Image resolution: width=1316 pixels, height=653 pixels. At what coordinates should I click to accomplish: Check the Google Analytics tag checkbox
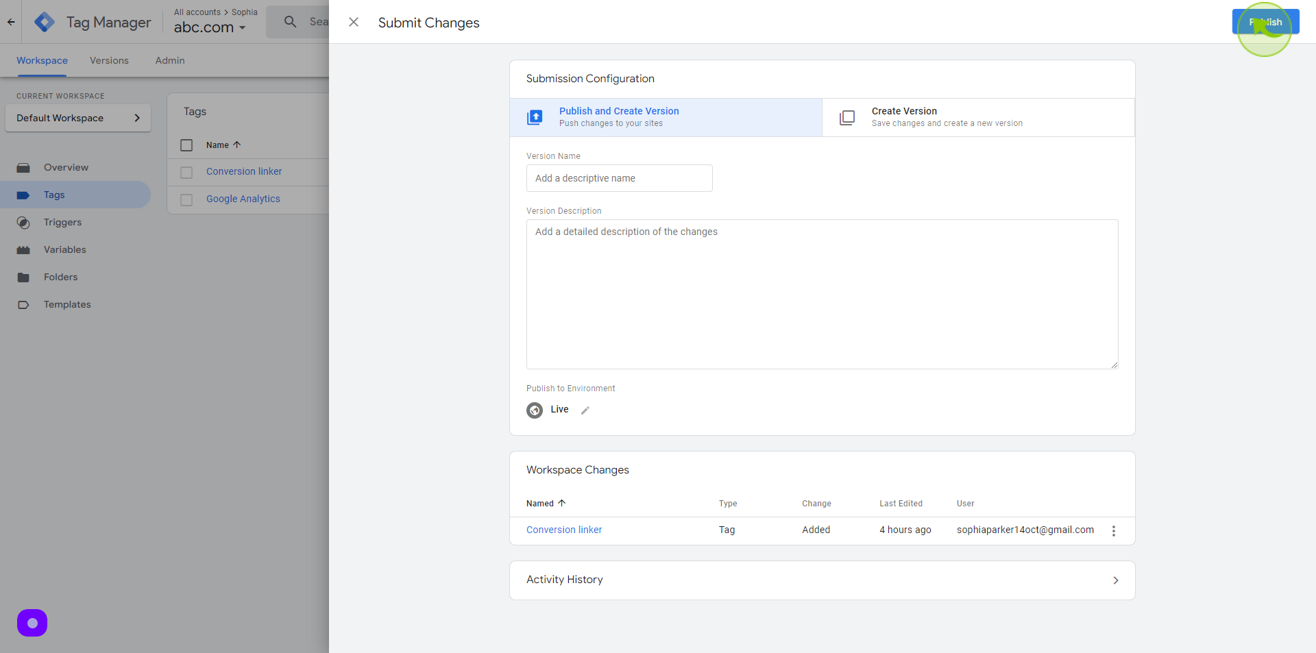click(x=186, y=200)
